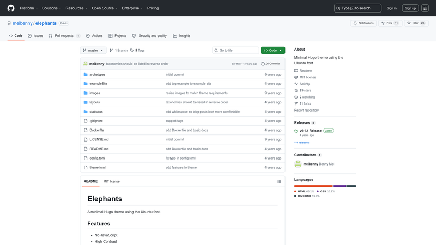Image resolution: width=436 pixels, height=245 pixels.
Task: Open the green Code dropdown button
Action: pos(273,50)
